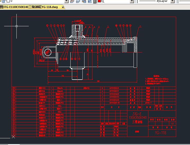190x145 pixels.
Task: Click third layer tool icon after layer dropdown
Action: [x=84, y=1]
